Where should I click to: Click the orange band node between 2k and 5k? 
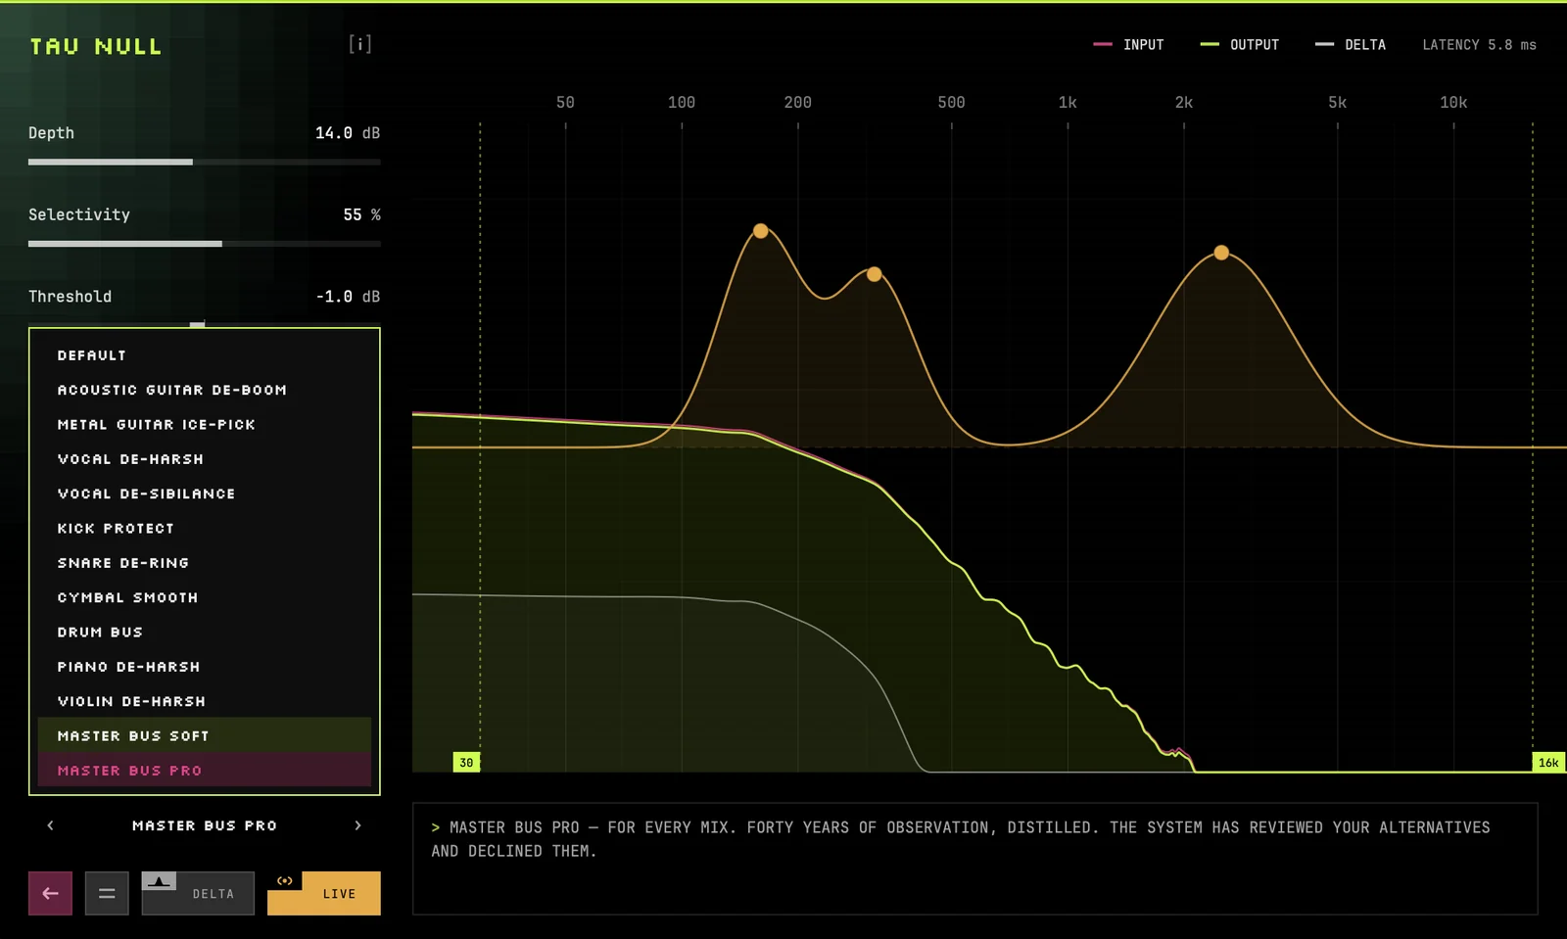[1221, 253]
